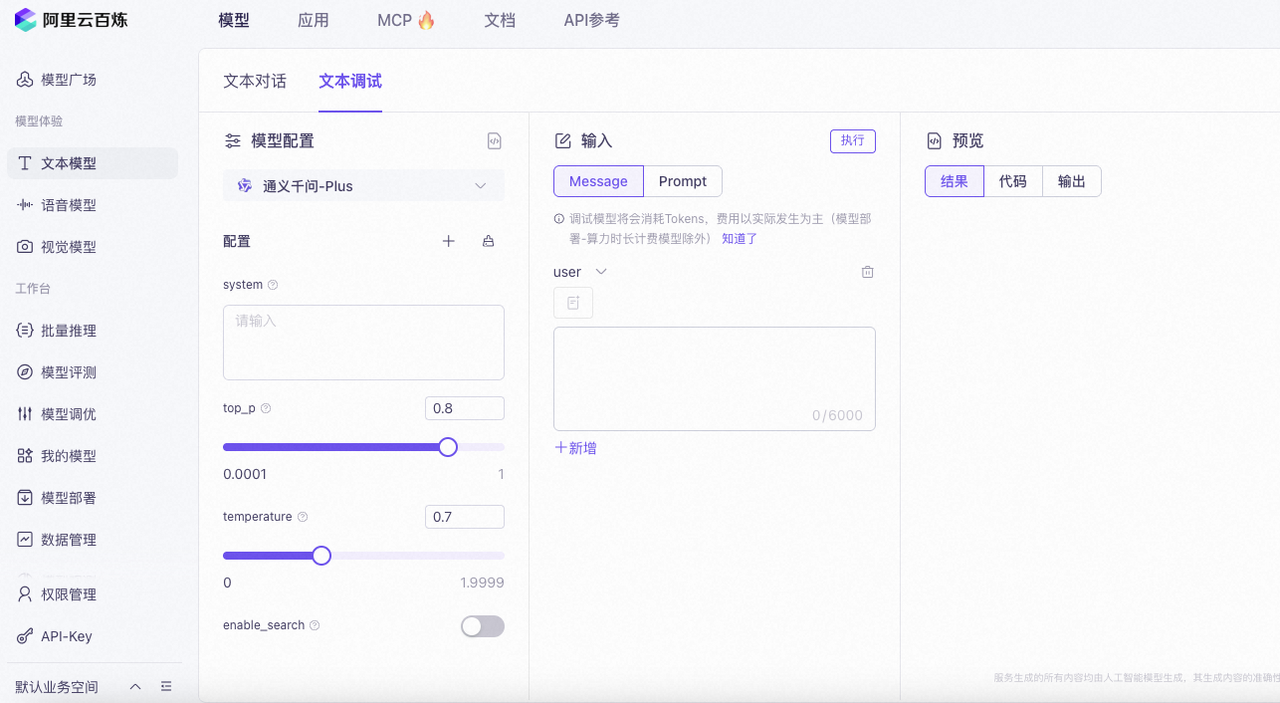Select 文本模型 in the sidebar
Viewport: 1280px width, 703px height.
(x=93, y=163)
